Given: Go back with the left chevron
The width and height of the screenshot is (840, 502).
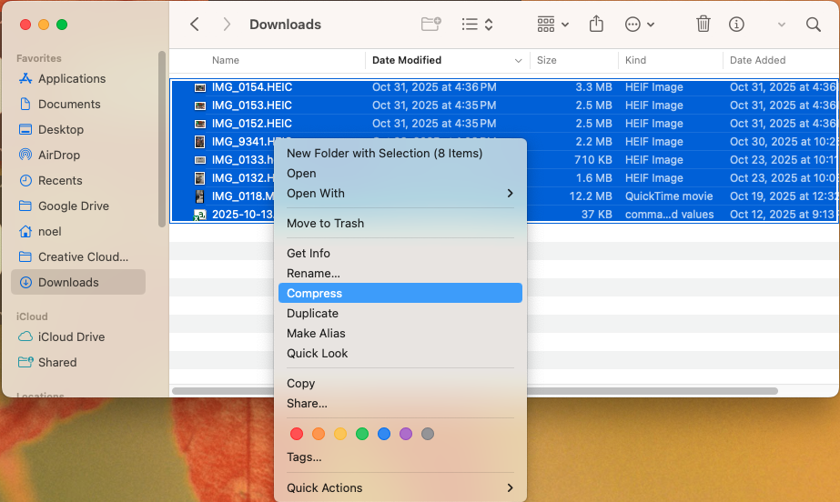Looking at the screenshot, I should [x=195, y=25].
